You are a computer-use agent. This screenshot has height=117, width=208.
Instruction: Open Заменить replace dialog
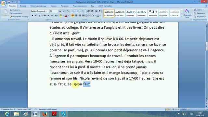199,13
